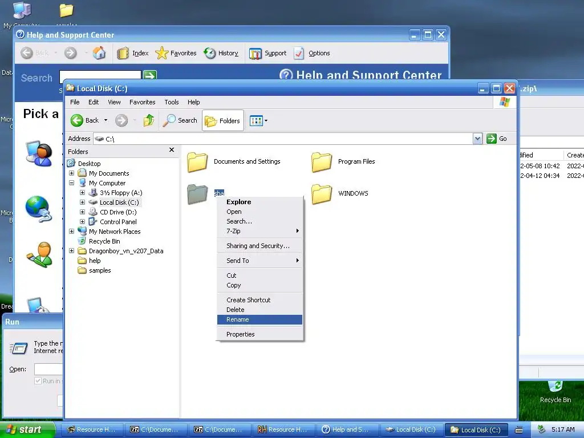Open the Views icon in Explorer toolbar
This screenshot has width=584, height=438.
tap(256, 121)
